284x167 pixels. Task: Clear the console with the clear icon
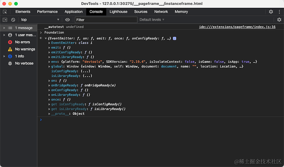click(x=13, y=20)
